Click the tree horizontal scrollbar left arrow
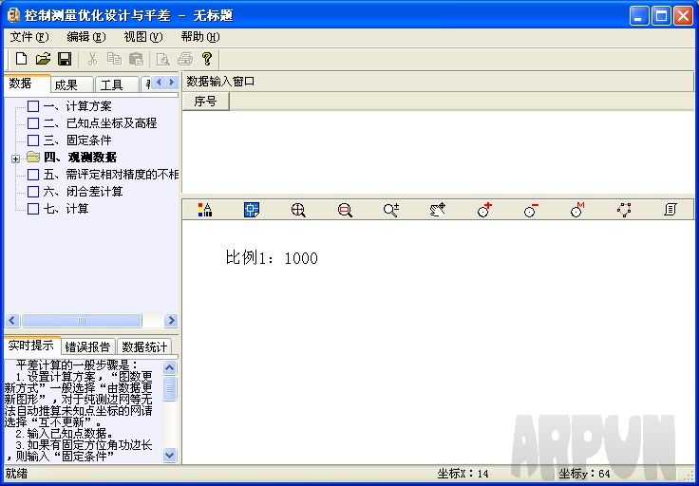This screenshot has height=486, width=699. [x=12, y=320]
